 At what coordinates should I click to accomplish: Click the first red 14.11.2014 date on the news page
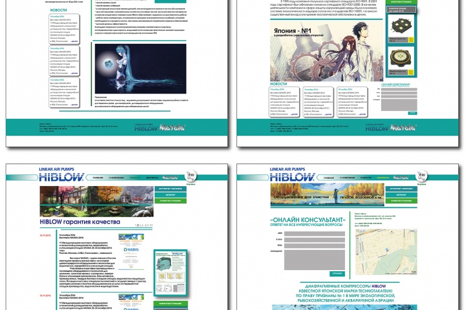(x=45, y=236)
